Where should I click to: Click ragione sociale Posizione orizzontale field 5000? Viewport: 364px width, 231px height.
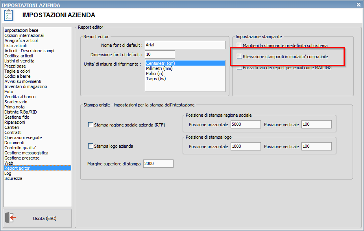(246, 124)
